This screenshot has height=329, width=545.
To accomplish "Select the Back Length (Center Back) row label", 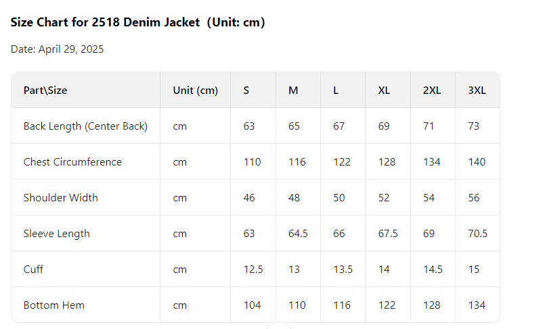I will click(85, 126).
